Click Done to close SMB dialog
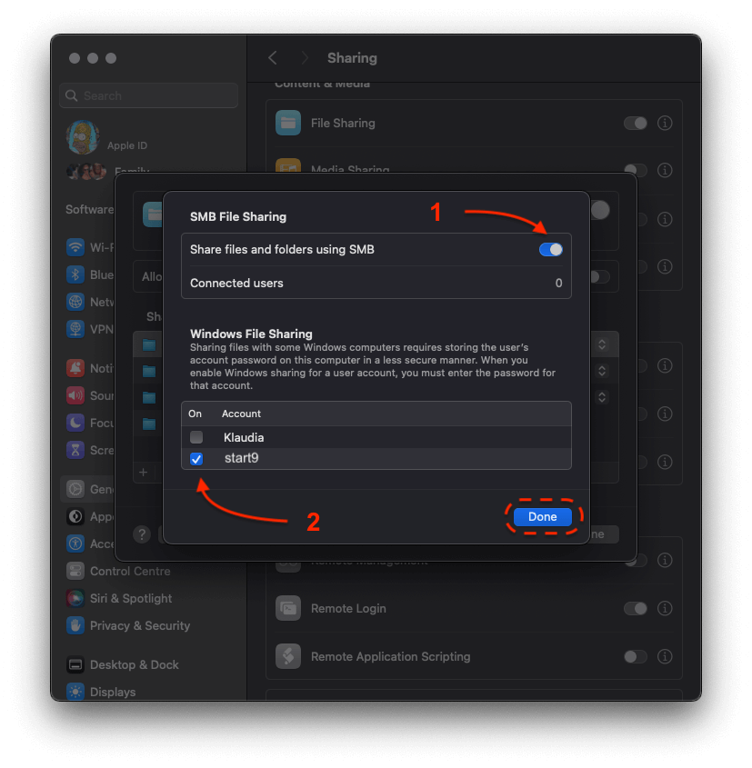This screenshot has width=752, height=768. [x=542, y=516]
